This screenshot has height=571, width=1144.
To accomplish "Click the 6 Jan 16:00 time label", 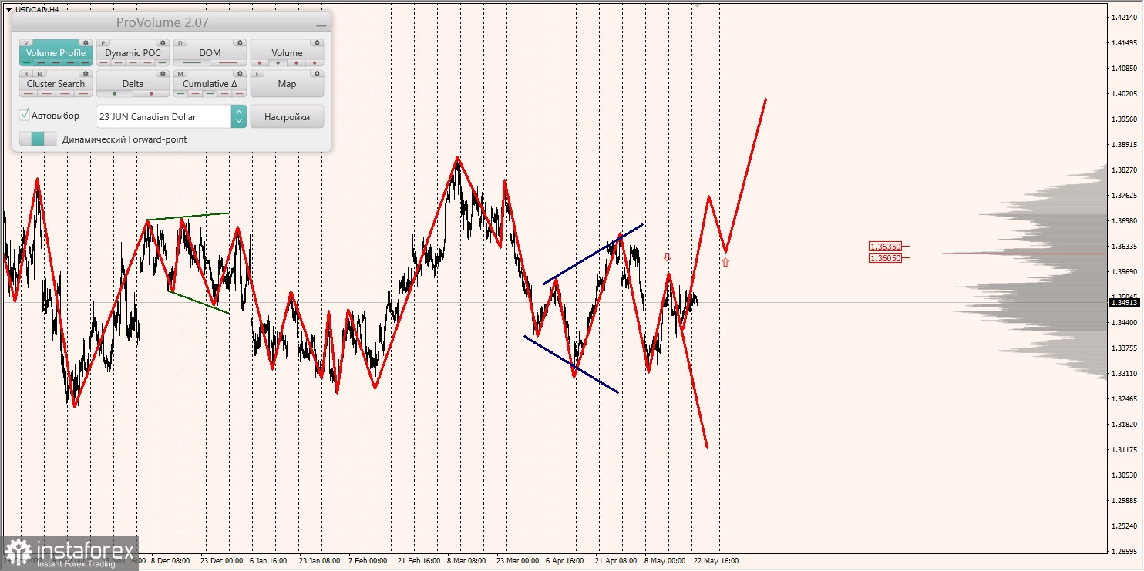I will click(270, 561).
